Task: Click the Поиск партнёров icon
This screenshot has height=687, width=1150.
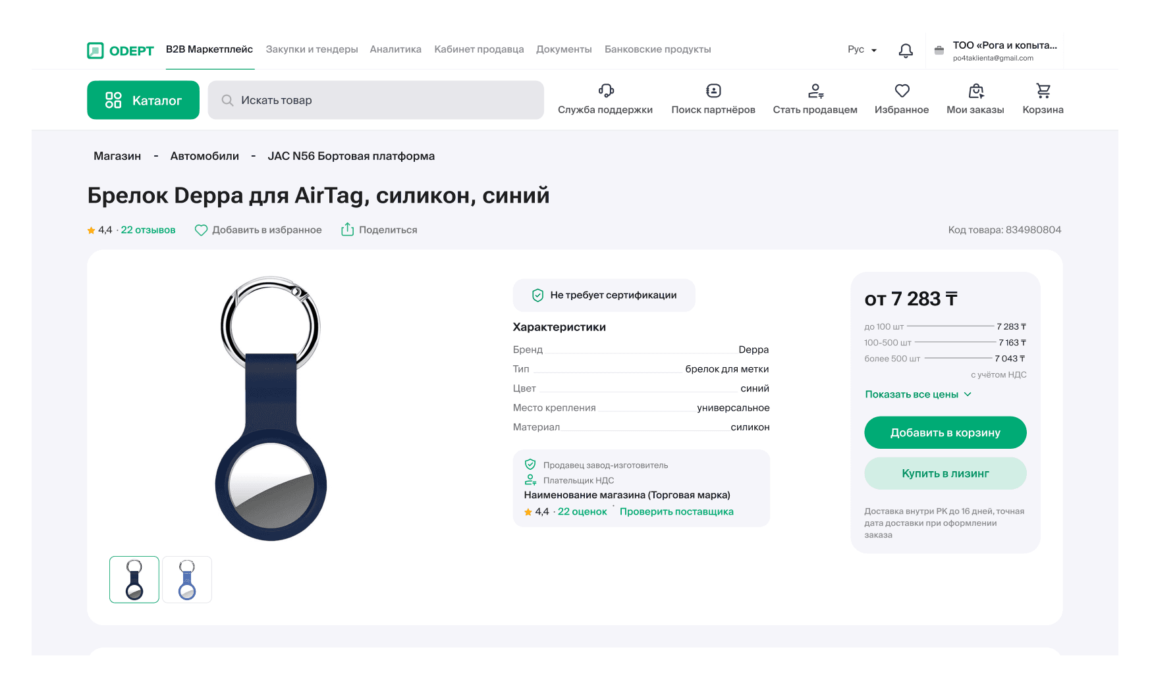Action: (x=713, y=90)
